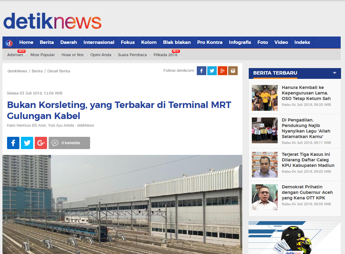
Task: Open detikcom Google Plus follow icon
Action: [222, 71]
